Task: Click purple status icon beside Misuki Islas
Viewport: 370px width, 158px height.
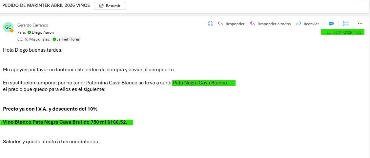Action: [x=27, y=39]
